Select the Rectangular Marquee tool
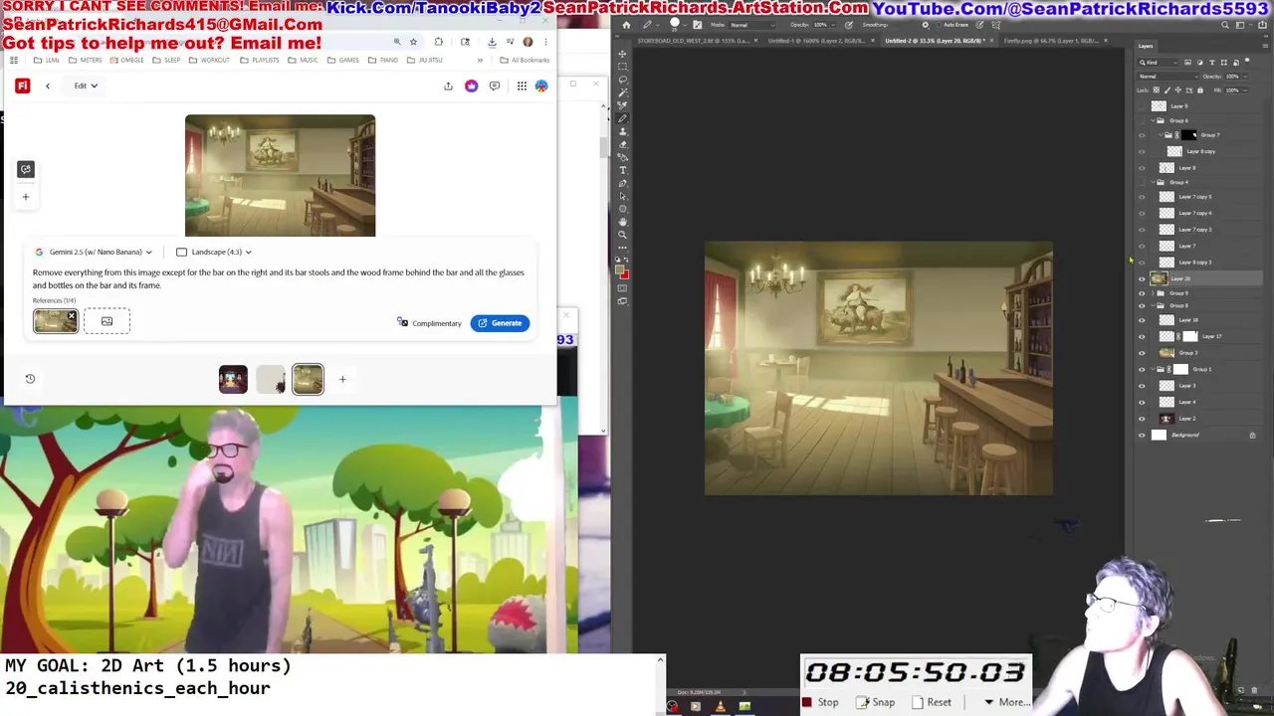The width and height of the screenshot is (1274, 716). pyautogui.click(x=623, y=67)
